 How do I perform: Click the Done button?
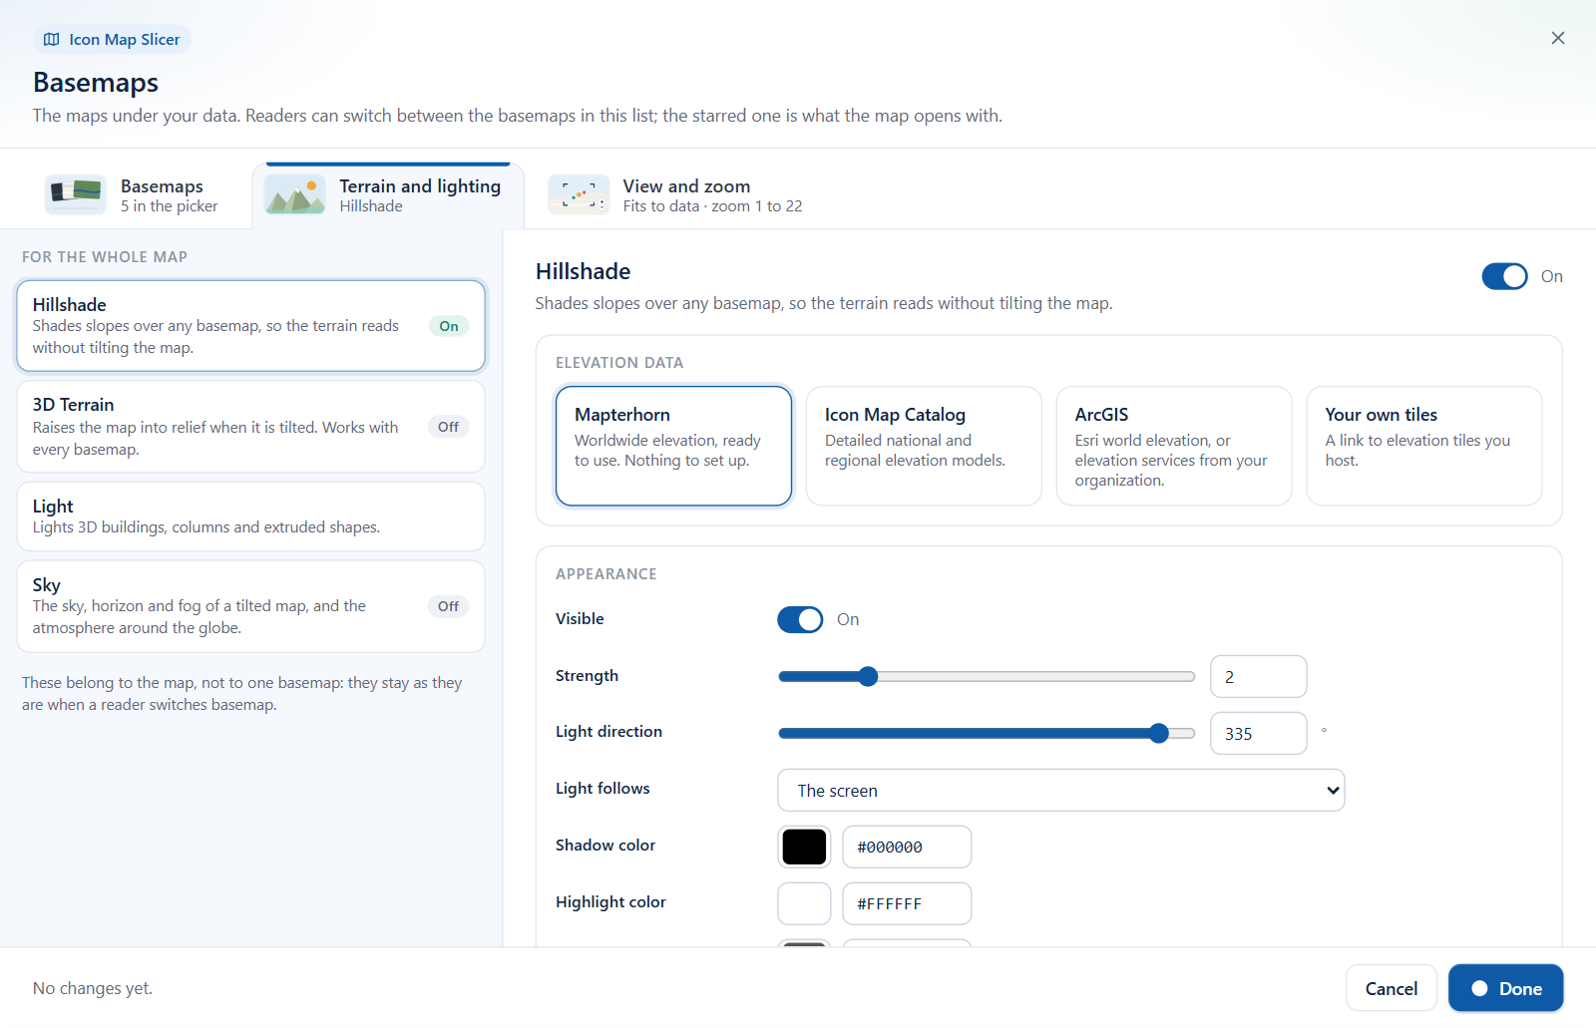[1506, 988]
